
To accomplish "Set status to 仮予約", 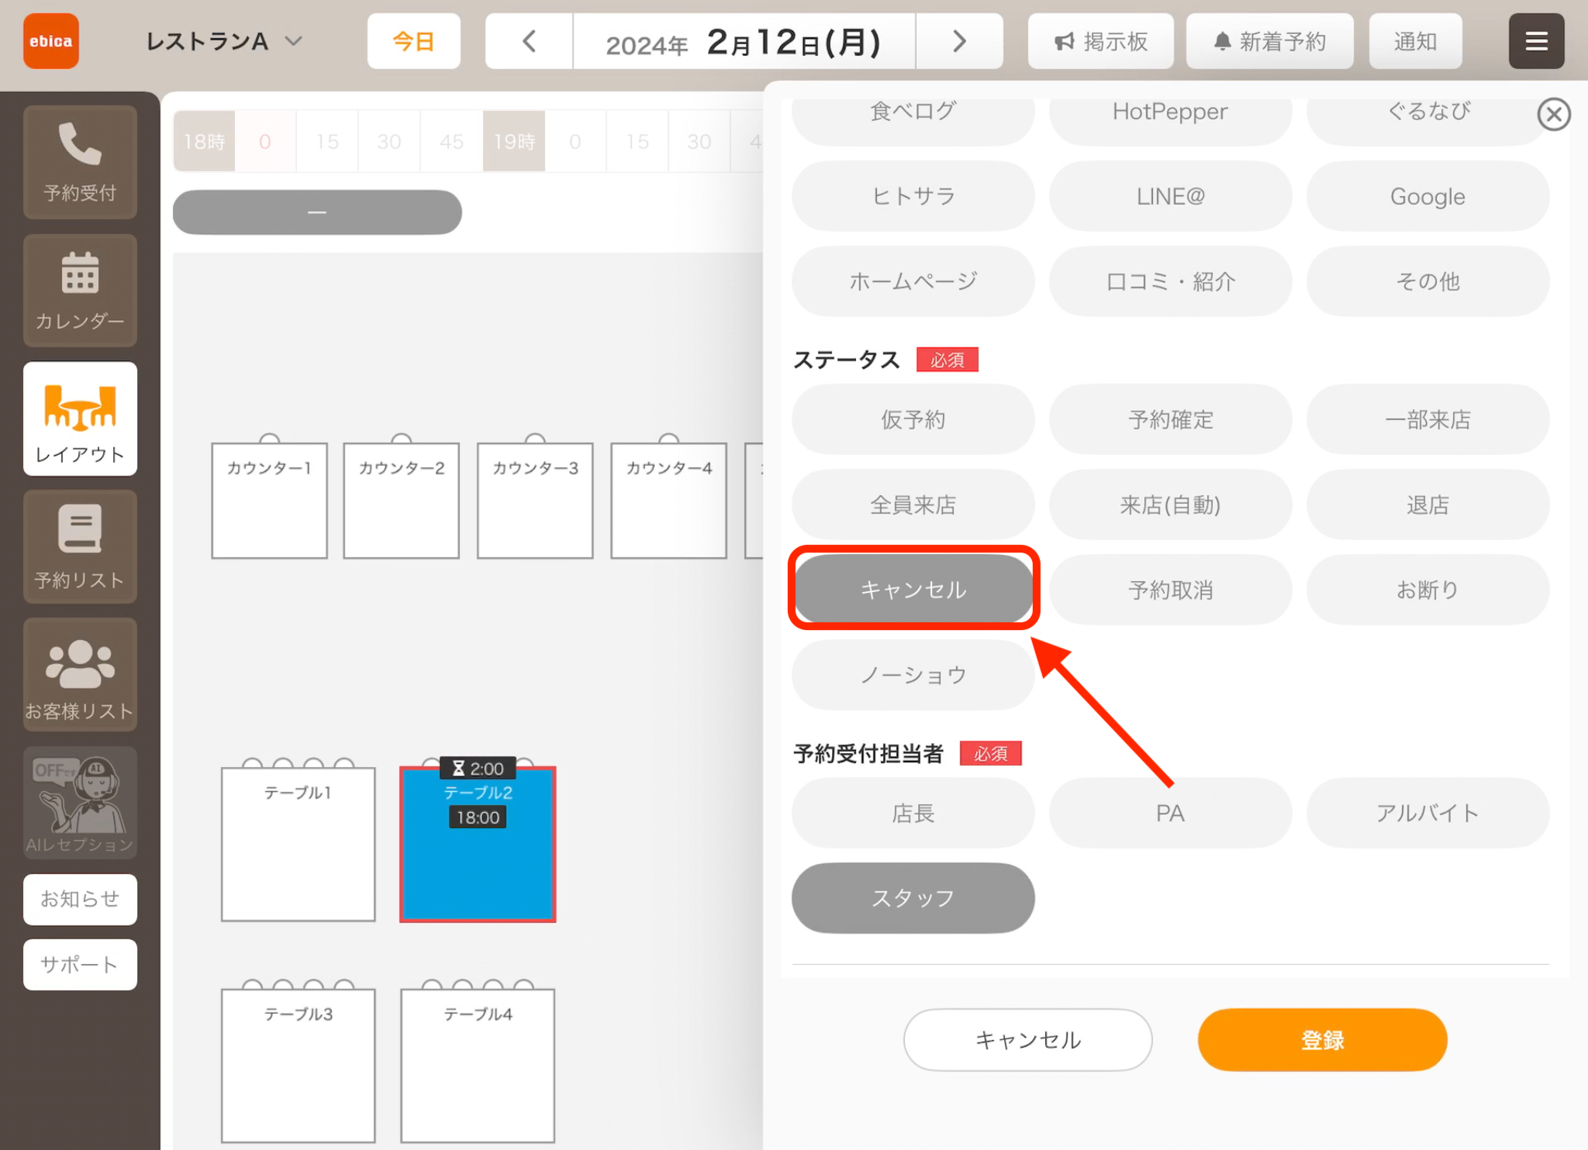I will (x=913, y=419).
